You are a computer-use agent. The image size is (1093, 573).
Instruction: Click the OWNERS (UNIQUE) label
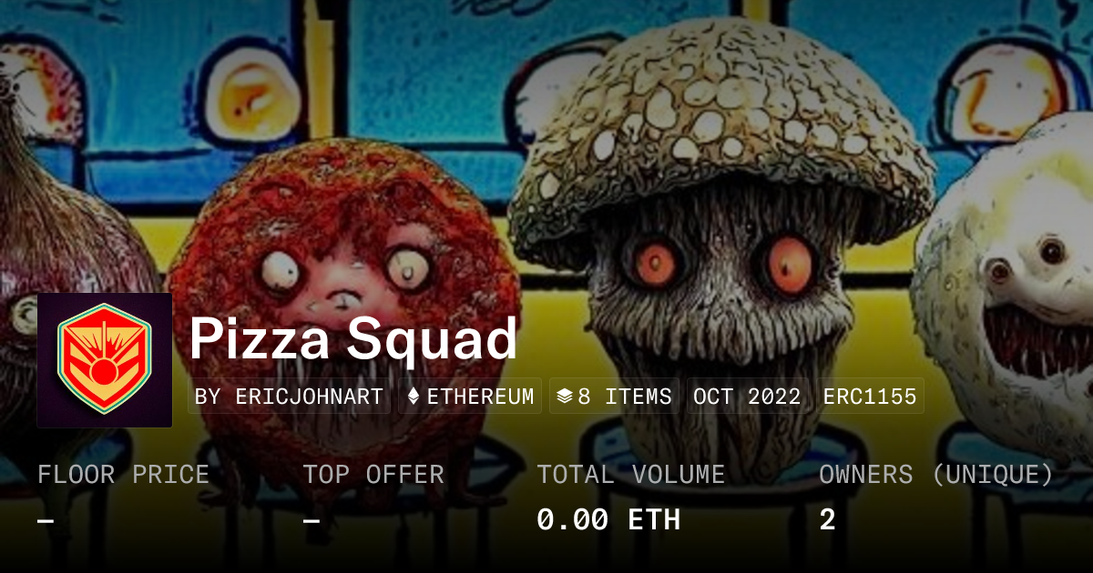936,475
